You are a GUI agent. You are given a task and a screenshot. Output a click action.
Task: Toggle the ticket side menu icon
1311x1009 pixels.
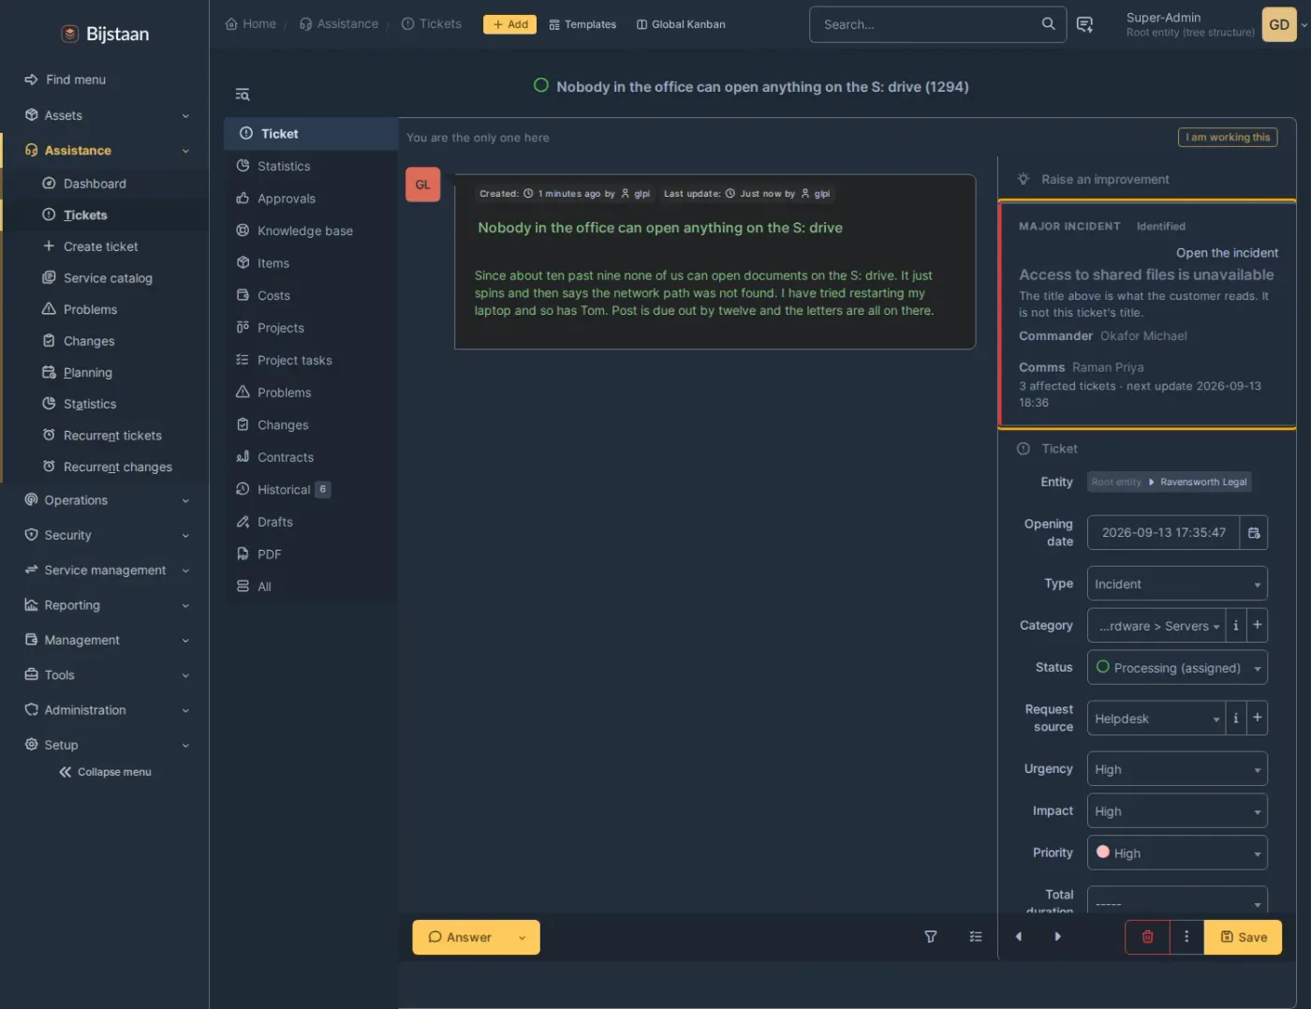coord(243,95)
